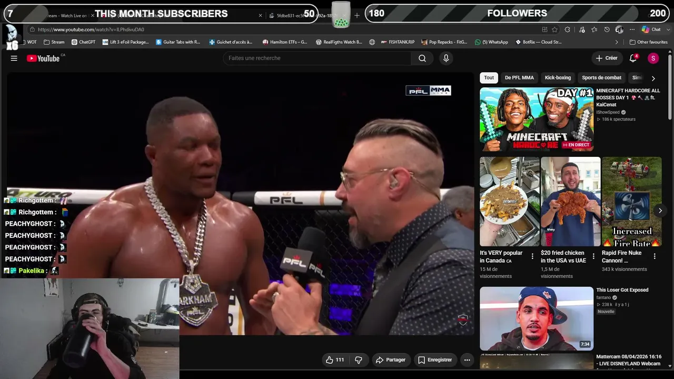Select the De PFL MMA filter chip
The image size is (674, 379).
click(x=519, y=78)
